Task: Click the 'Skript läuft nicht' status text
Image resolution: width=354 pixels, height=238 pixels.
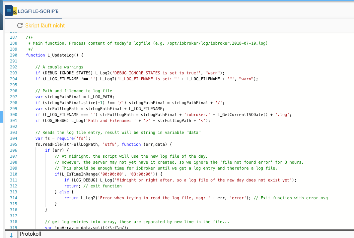Action: [x=45, y=26]
